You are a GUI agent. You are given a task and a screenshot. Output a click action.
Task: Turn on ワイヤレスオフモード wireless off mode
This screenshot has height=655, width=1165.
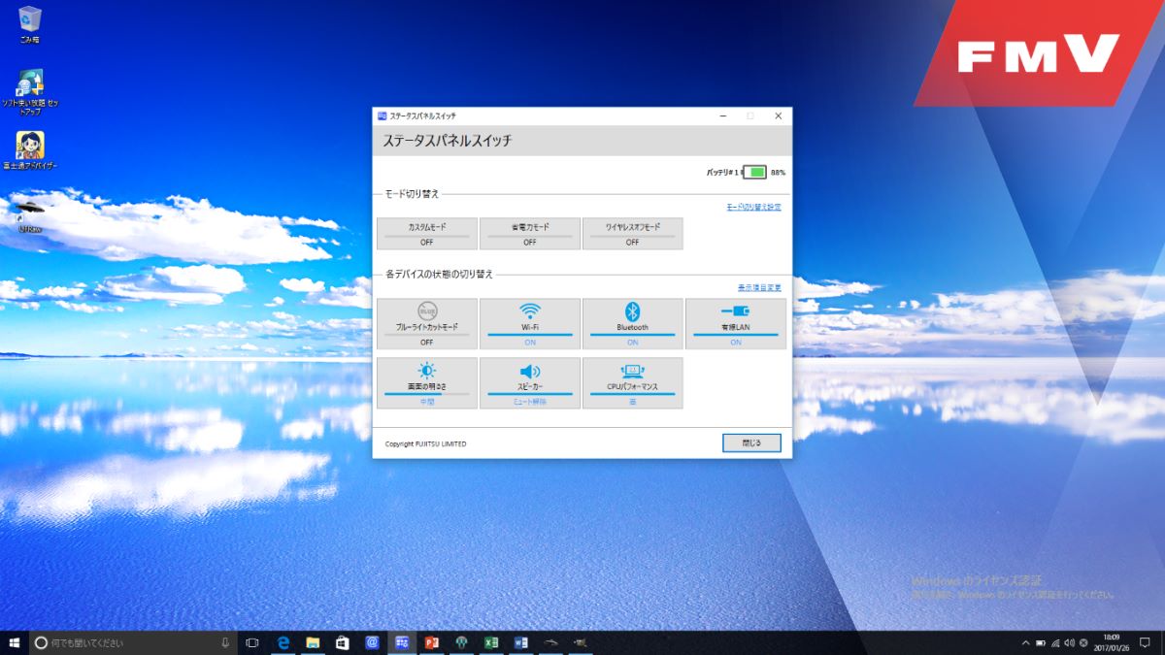click(x=632, y=233)
